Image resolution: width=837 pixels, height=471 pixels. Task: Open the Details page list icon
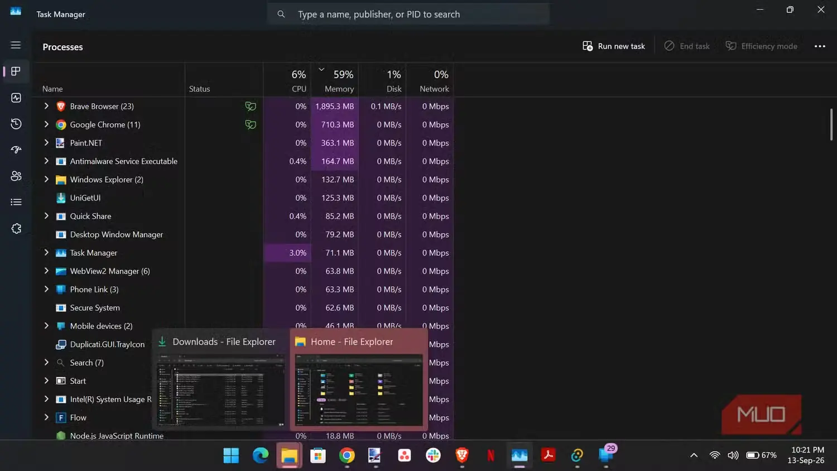click(16, 202)
